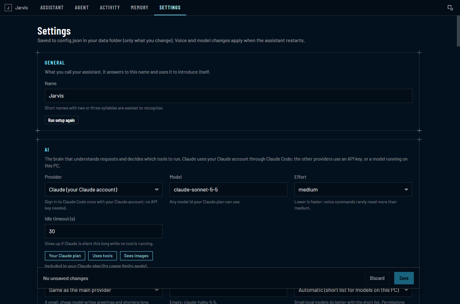Select the Settings tab

click(170, 8)
